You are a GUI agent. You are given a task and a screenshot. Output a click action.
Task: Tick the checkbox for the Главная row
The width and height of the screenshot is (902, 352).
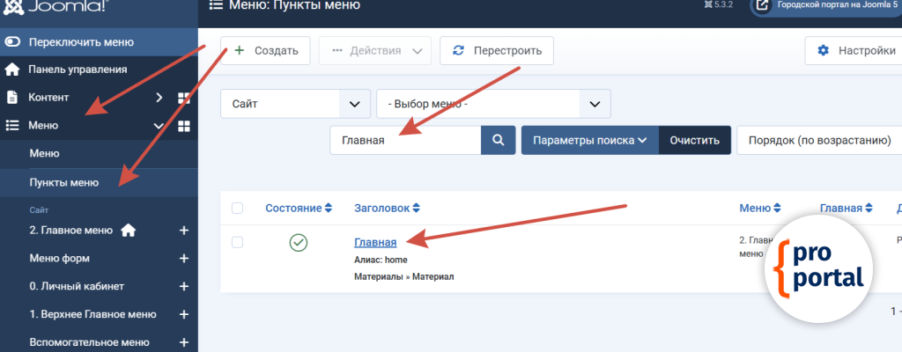click(237, 242)
